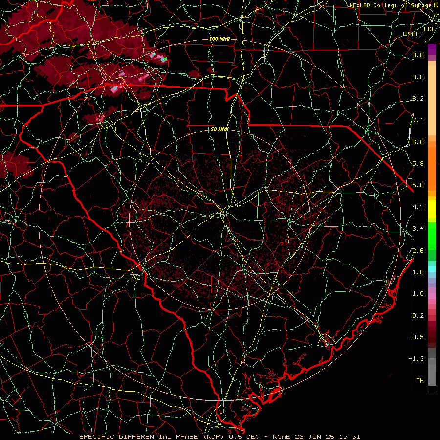Screen dimensions: 440x440
Task: Click the 4.2 value on the scale
Action: (418, 207)
